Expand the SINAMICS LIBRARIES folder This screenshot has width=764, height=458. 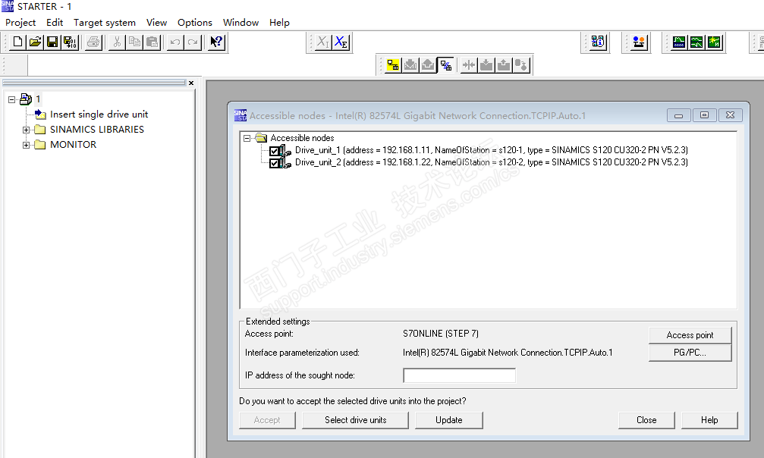[x=27, y=130]
